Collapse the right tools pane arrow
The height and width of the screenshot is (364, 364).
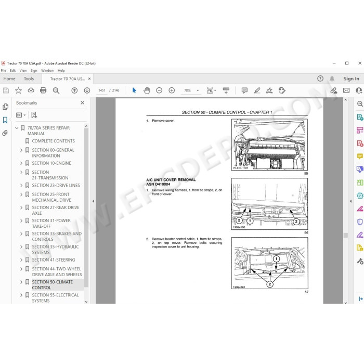pos(351,201)
